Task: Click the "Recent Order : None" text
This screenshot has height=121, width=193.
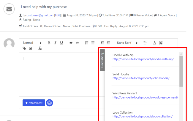Action: [57, 26]
